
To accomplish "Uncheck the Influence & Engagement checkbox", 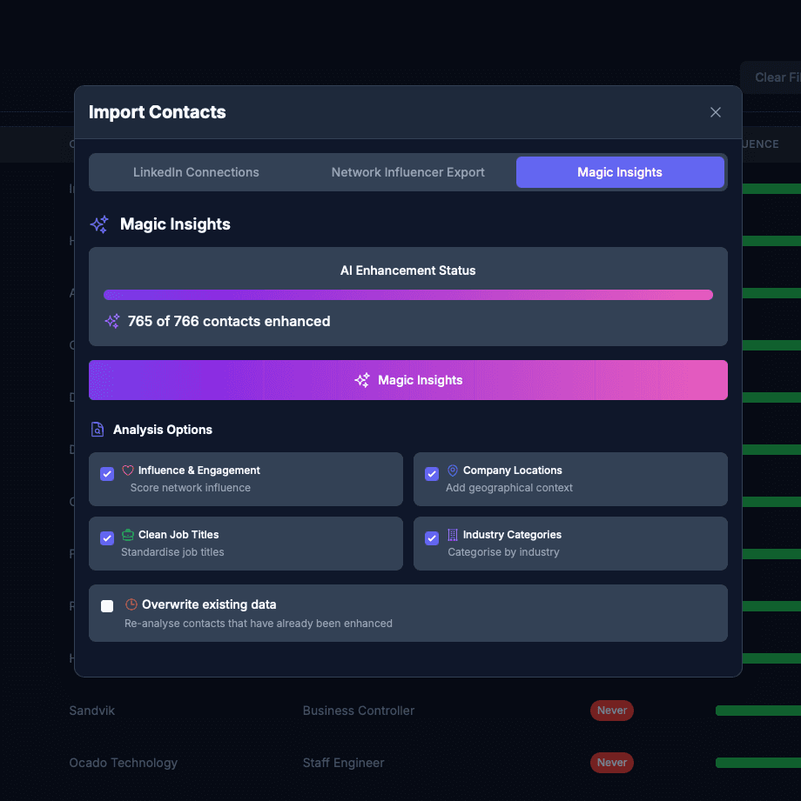I will pos(107,474).
